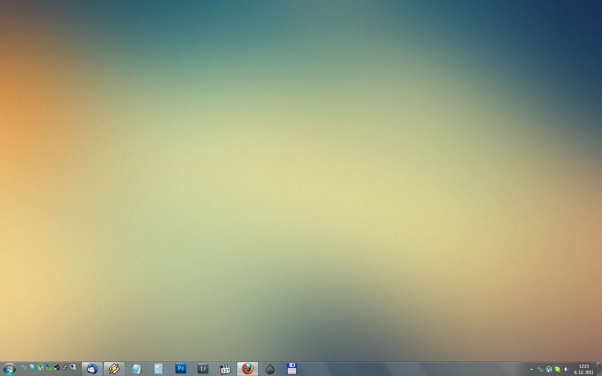This screenshot has height=376, width=602.
Task: Open the green Skype status tray icon
Action: point(558,369)
